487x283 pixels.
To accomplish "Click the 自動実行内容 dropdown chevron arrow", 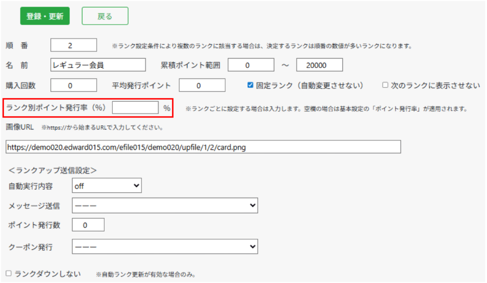I will click(136, 185).
